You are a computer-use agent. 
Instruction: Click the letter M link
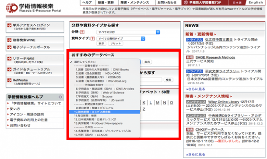(158, 102)
